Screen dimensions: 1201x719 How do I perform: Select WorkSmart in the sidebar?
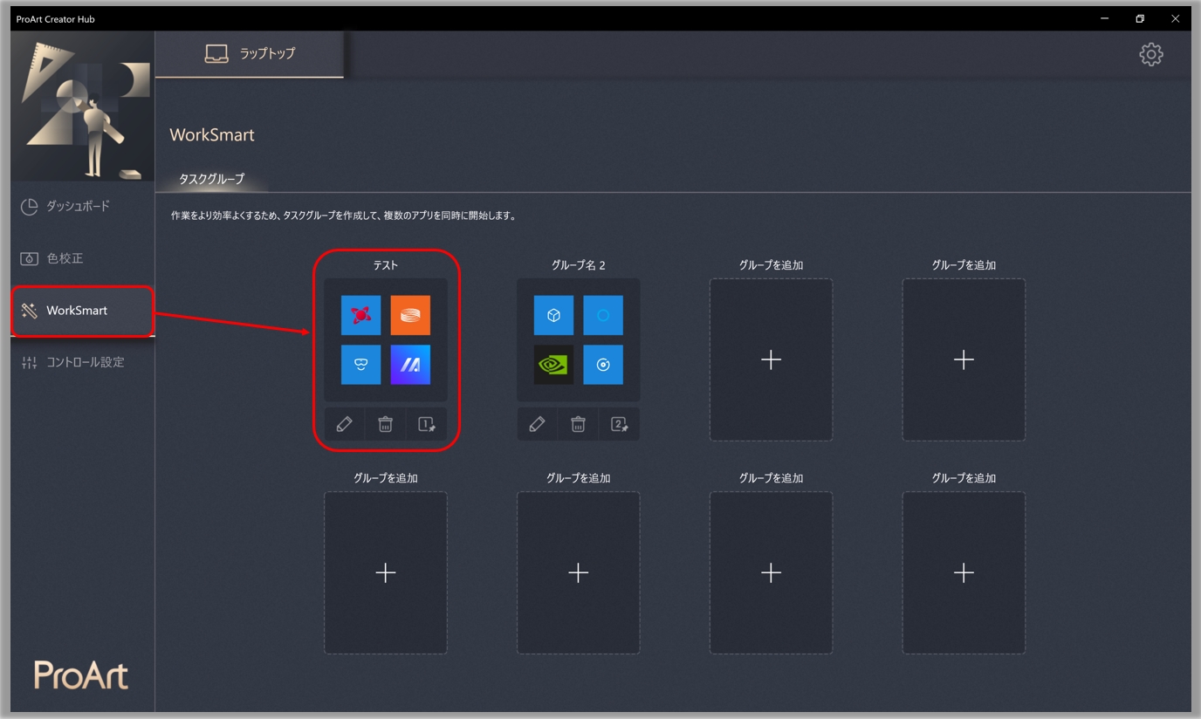(83, 311)
